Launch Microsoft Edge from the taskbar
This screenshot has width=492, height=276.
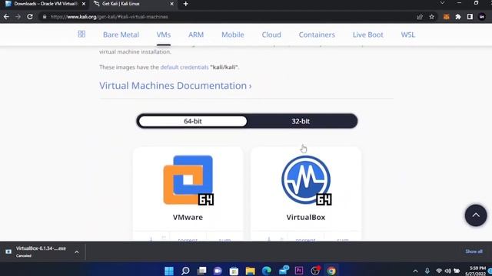pos(267,271)
